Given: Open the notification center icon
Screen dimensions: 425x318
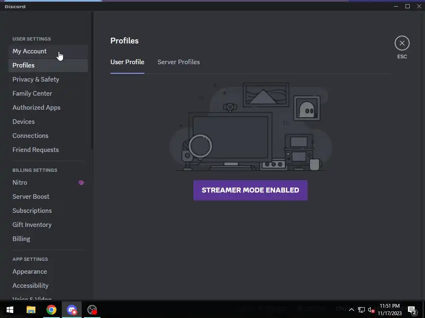Looking at the screenshot, I should [412, 310].
